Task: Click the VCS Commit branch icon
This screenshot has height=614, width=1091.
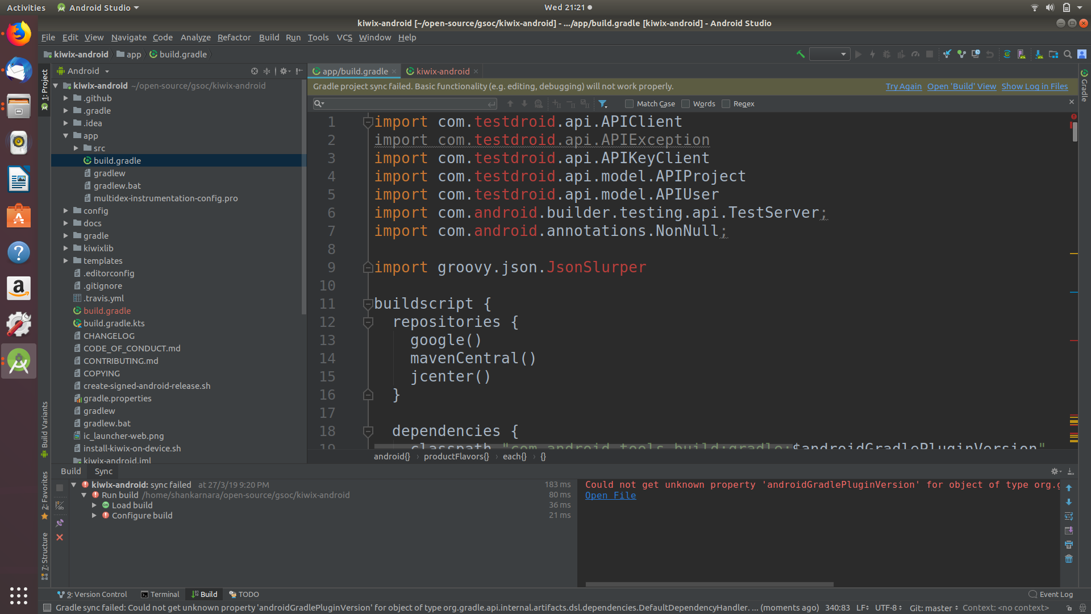Action: 961,55
